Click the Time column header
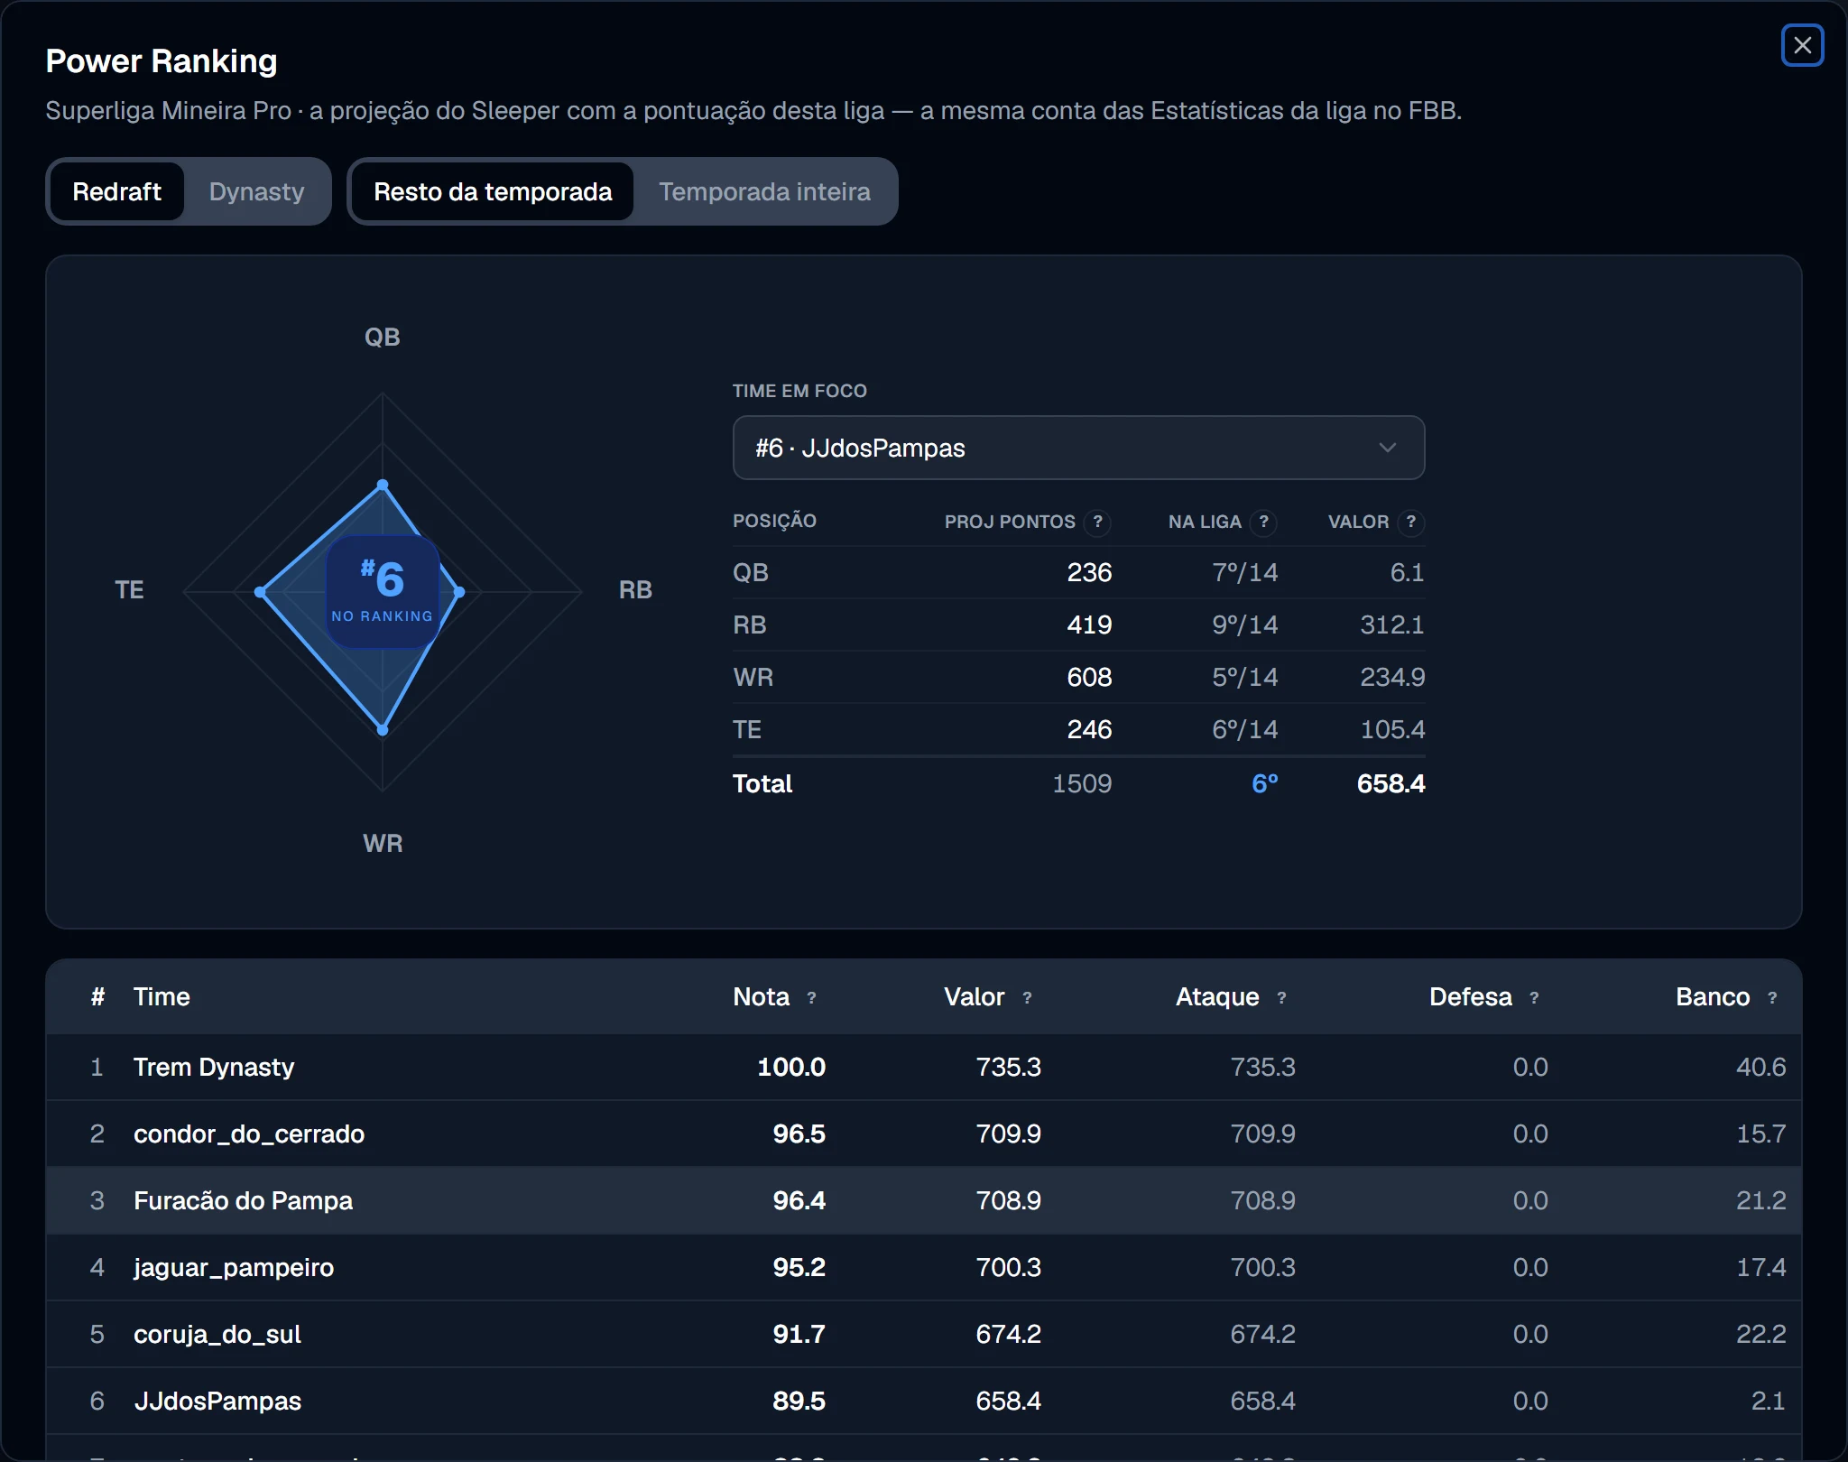1848x1462 pixels. pos(162,996)
